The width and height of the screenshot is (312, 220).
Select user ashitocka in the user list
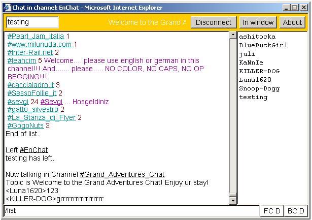(x=257, y=37)
